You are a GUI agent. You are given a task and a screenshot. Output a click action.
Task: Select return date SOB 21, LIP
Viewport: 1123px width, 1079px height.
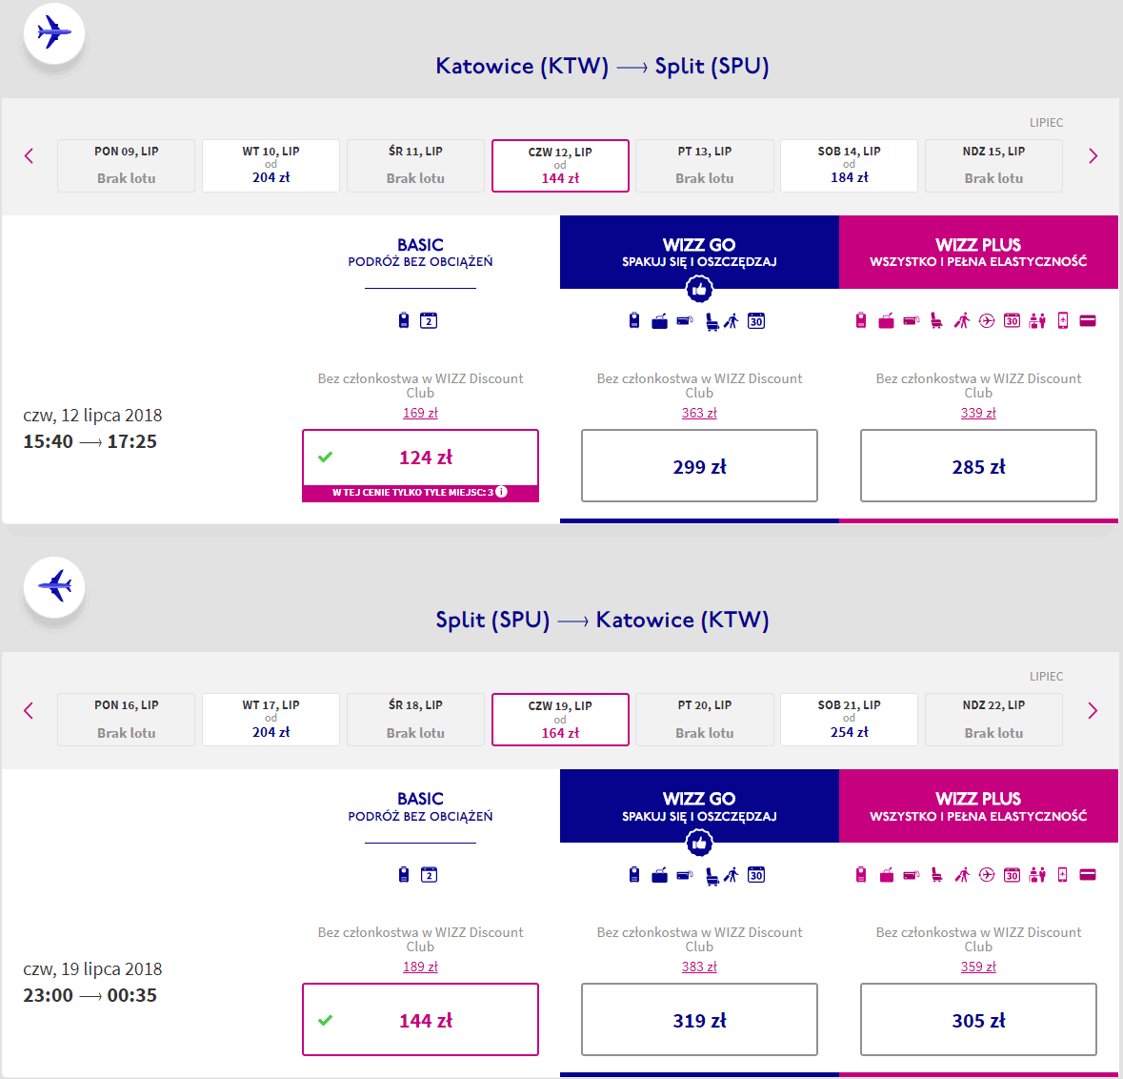tap(849, 720)
